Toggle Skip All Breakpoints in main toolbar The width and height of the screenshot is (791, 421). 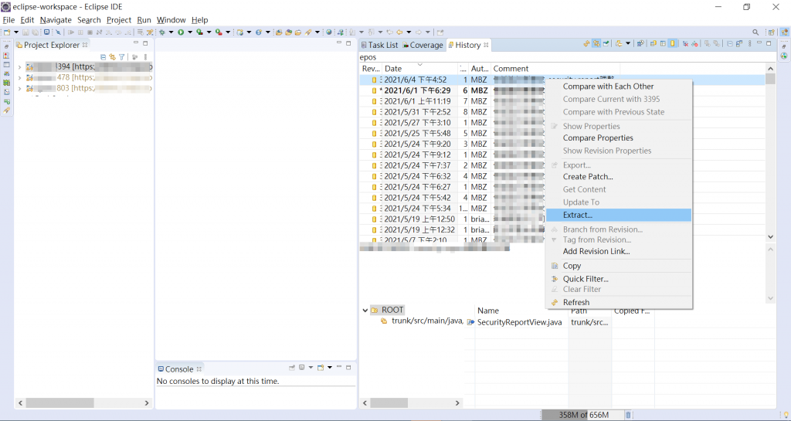pyautogui.click(x=58, y=32)
